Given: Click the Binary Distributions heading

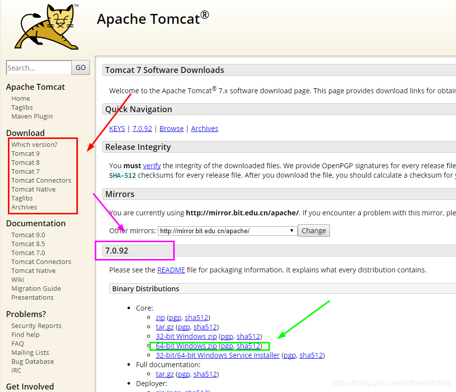Looking at the screenshot, I should pos(146,289).
